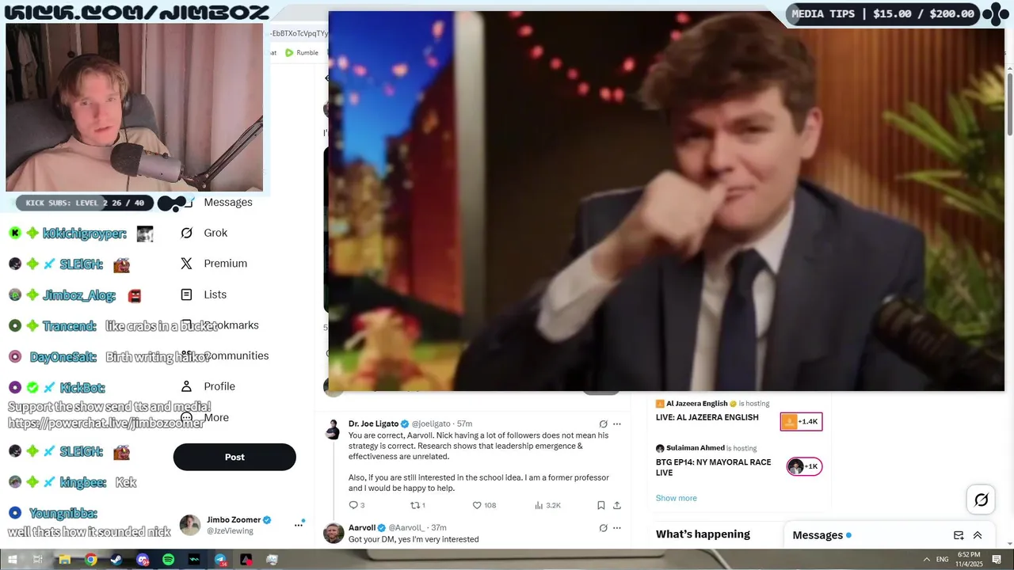Repost Dr. Joe Ligato's reply
This screenshot has width=1014, height=570.
tap(417, 505)
